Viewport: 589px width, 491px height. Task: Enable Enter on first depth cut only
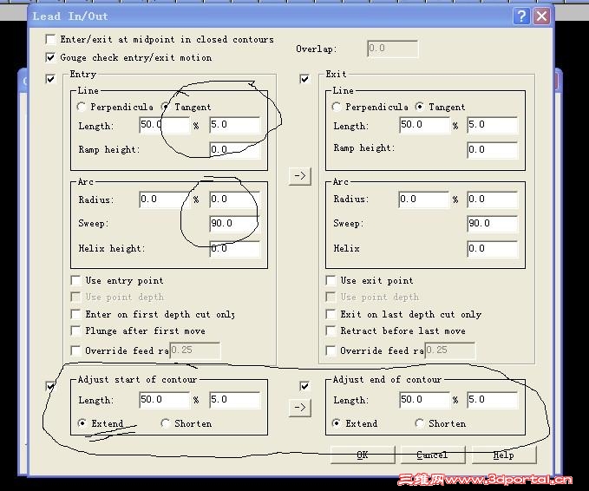(x=75, y=314)
